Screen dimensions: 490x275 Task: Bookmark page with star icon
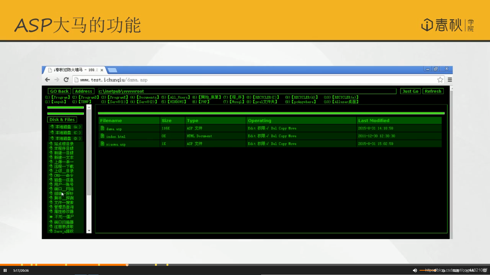[x=440, y=80]
